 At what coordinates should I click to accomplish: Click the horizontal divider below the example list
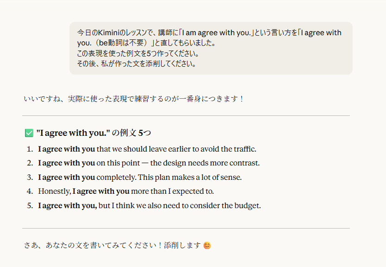tap(186, 228)
